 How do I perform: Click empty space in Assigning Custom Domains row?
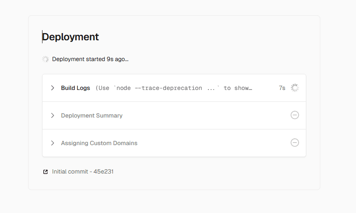pyautogui.click(x=212, y=143)
